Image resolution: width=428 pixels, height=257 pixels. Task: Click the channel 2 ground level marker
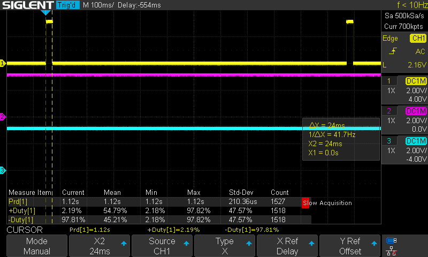3,117
